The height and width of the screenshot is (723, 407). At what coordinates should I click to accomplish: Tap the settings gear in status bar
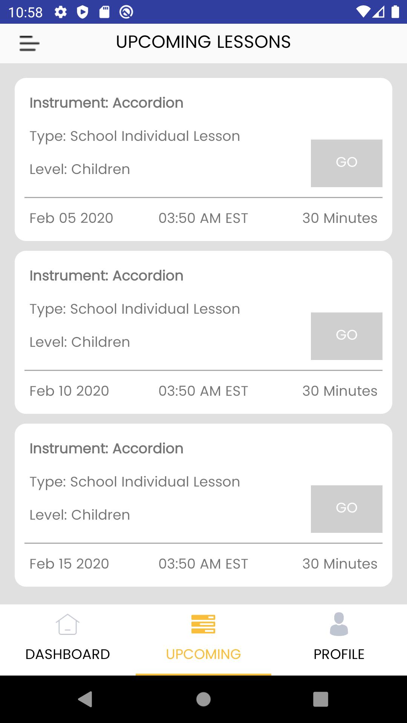tap(61, 12)
